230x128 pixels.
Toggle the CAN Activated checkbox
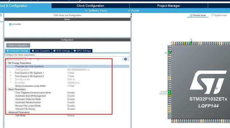(x=10, y=24)
